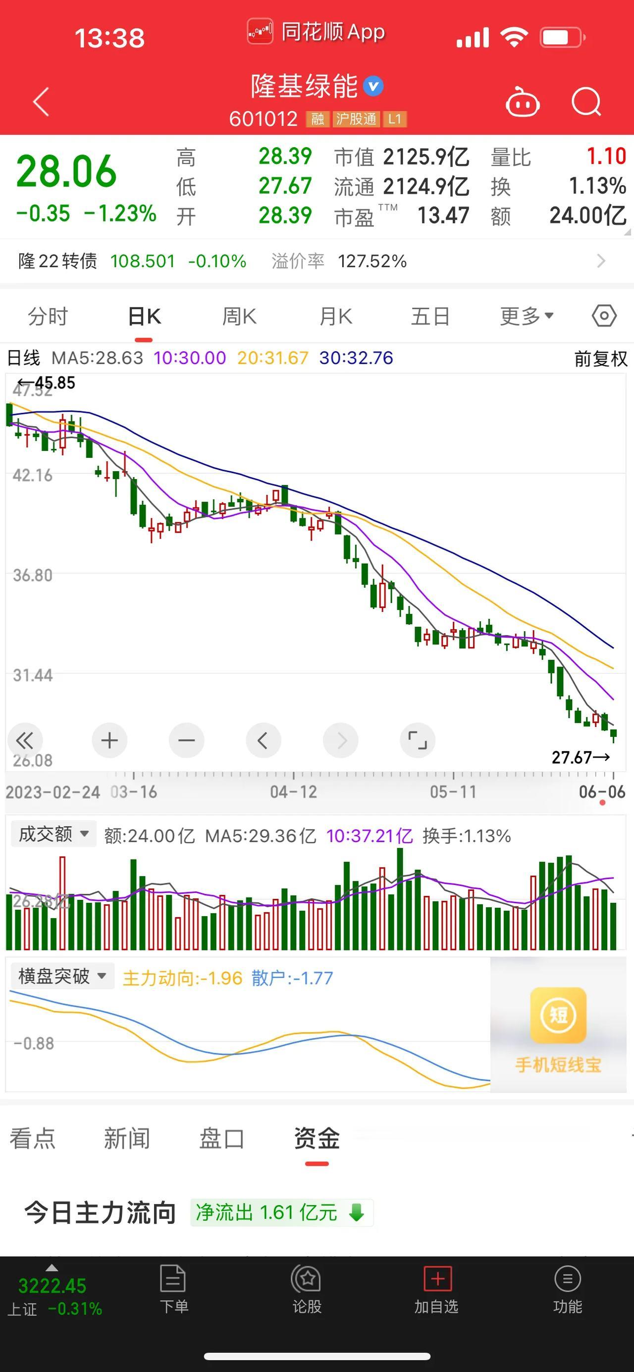Open the 更多 period dropdown
Viewport: 634px width, 1372px height.
[527, 317]
